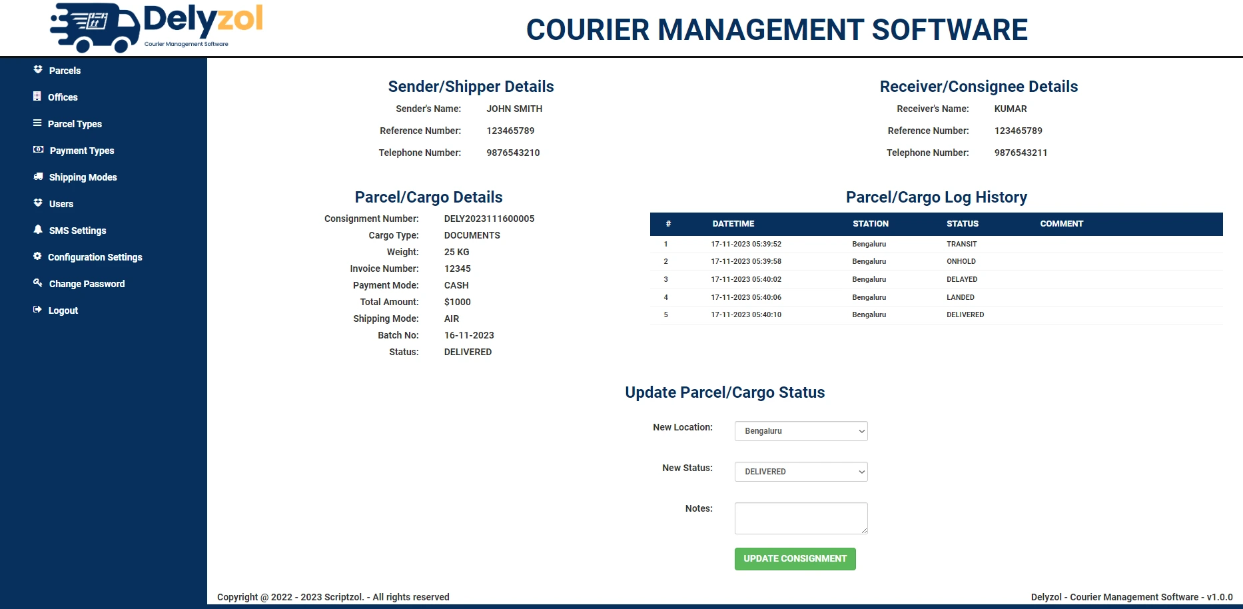Viewport: 1243px width, 609px height.
Task: Open the Offices menu item
Action: (63, 97)
